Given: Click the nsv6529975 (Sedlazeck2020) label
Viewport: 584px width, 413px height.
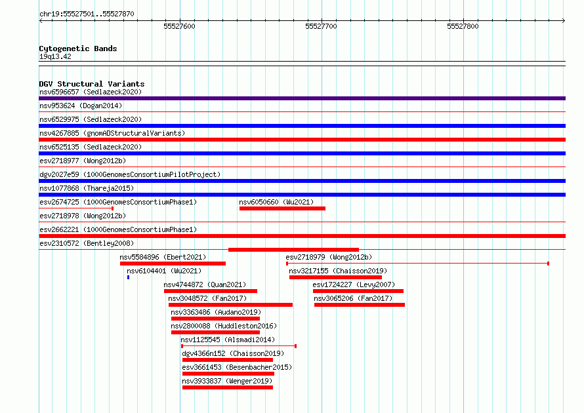Looking at the screenshot, I should [x=91, y=119].
